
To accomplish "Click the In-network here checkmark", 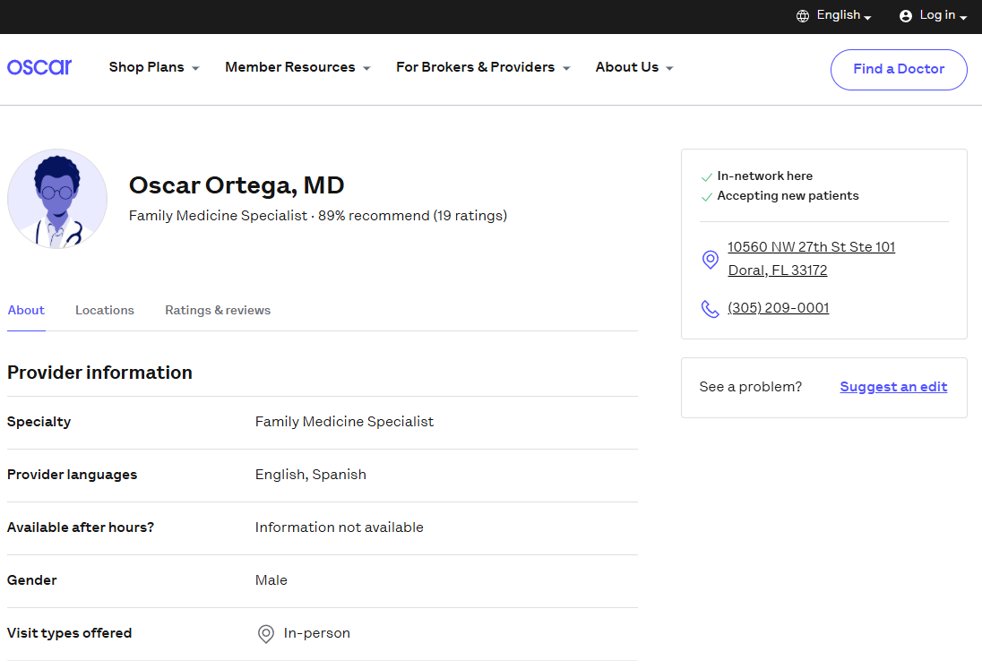I will click(x=707, y=177).
